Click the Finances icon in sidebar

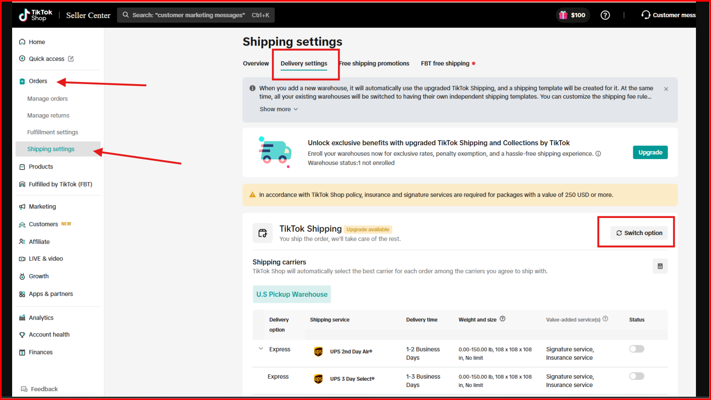coord(22,352)
